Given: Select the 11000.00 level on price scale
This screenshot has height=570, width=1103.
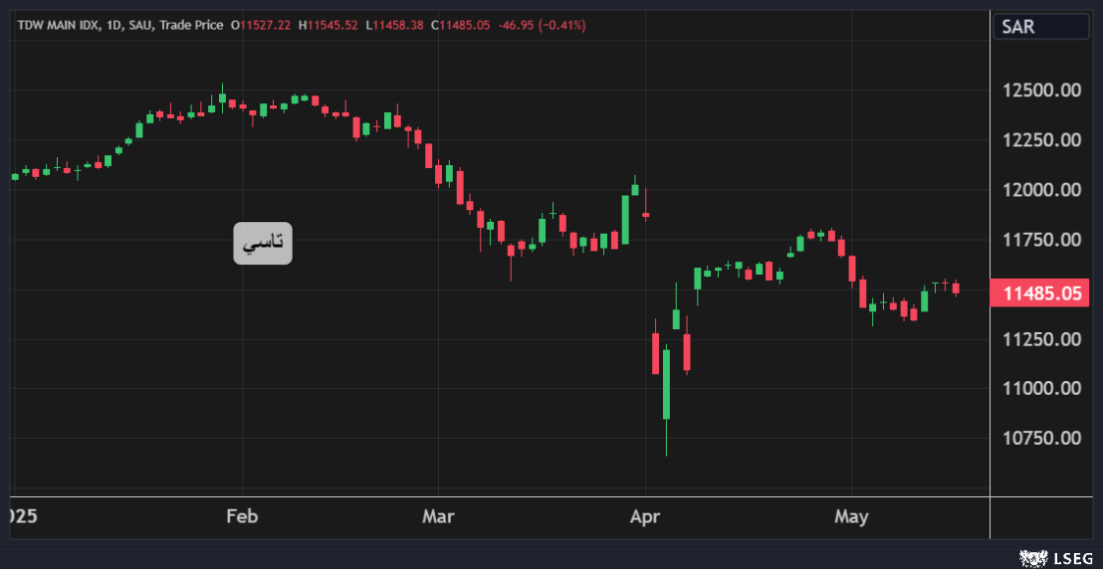Looking at the screenshot, I should tap(1041, 388).
